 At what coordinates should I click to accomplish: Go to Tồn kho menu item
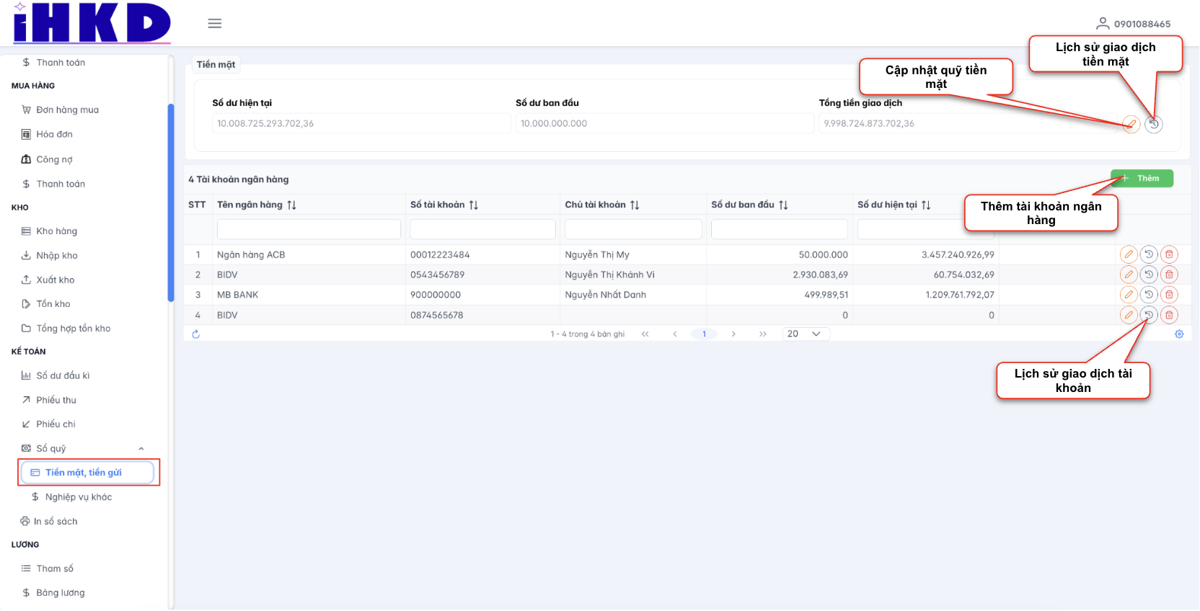tap(53, 304)
